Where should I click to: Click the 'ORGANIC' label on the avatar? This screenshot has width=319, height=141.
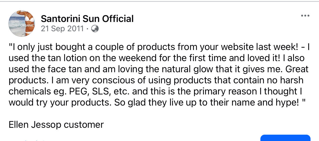coord(27,26)
